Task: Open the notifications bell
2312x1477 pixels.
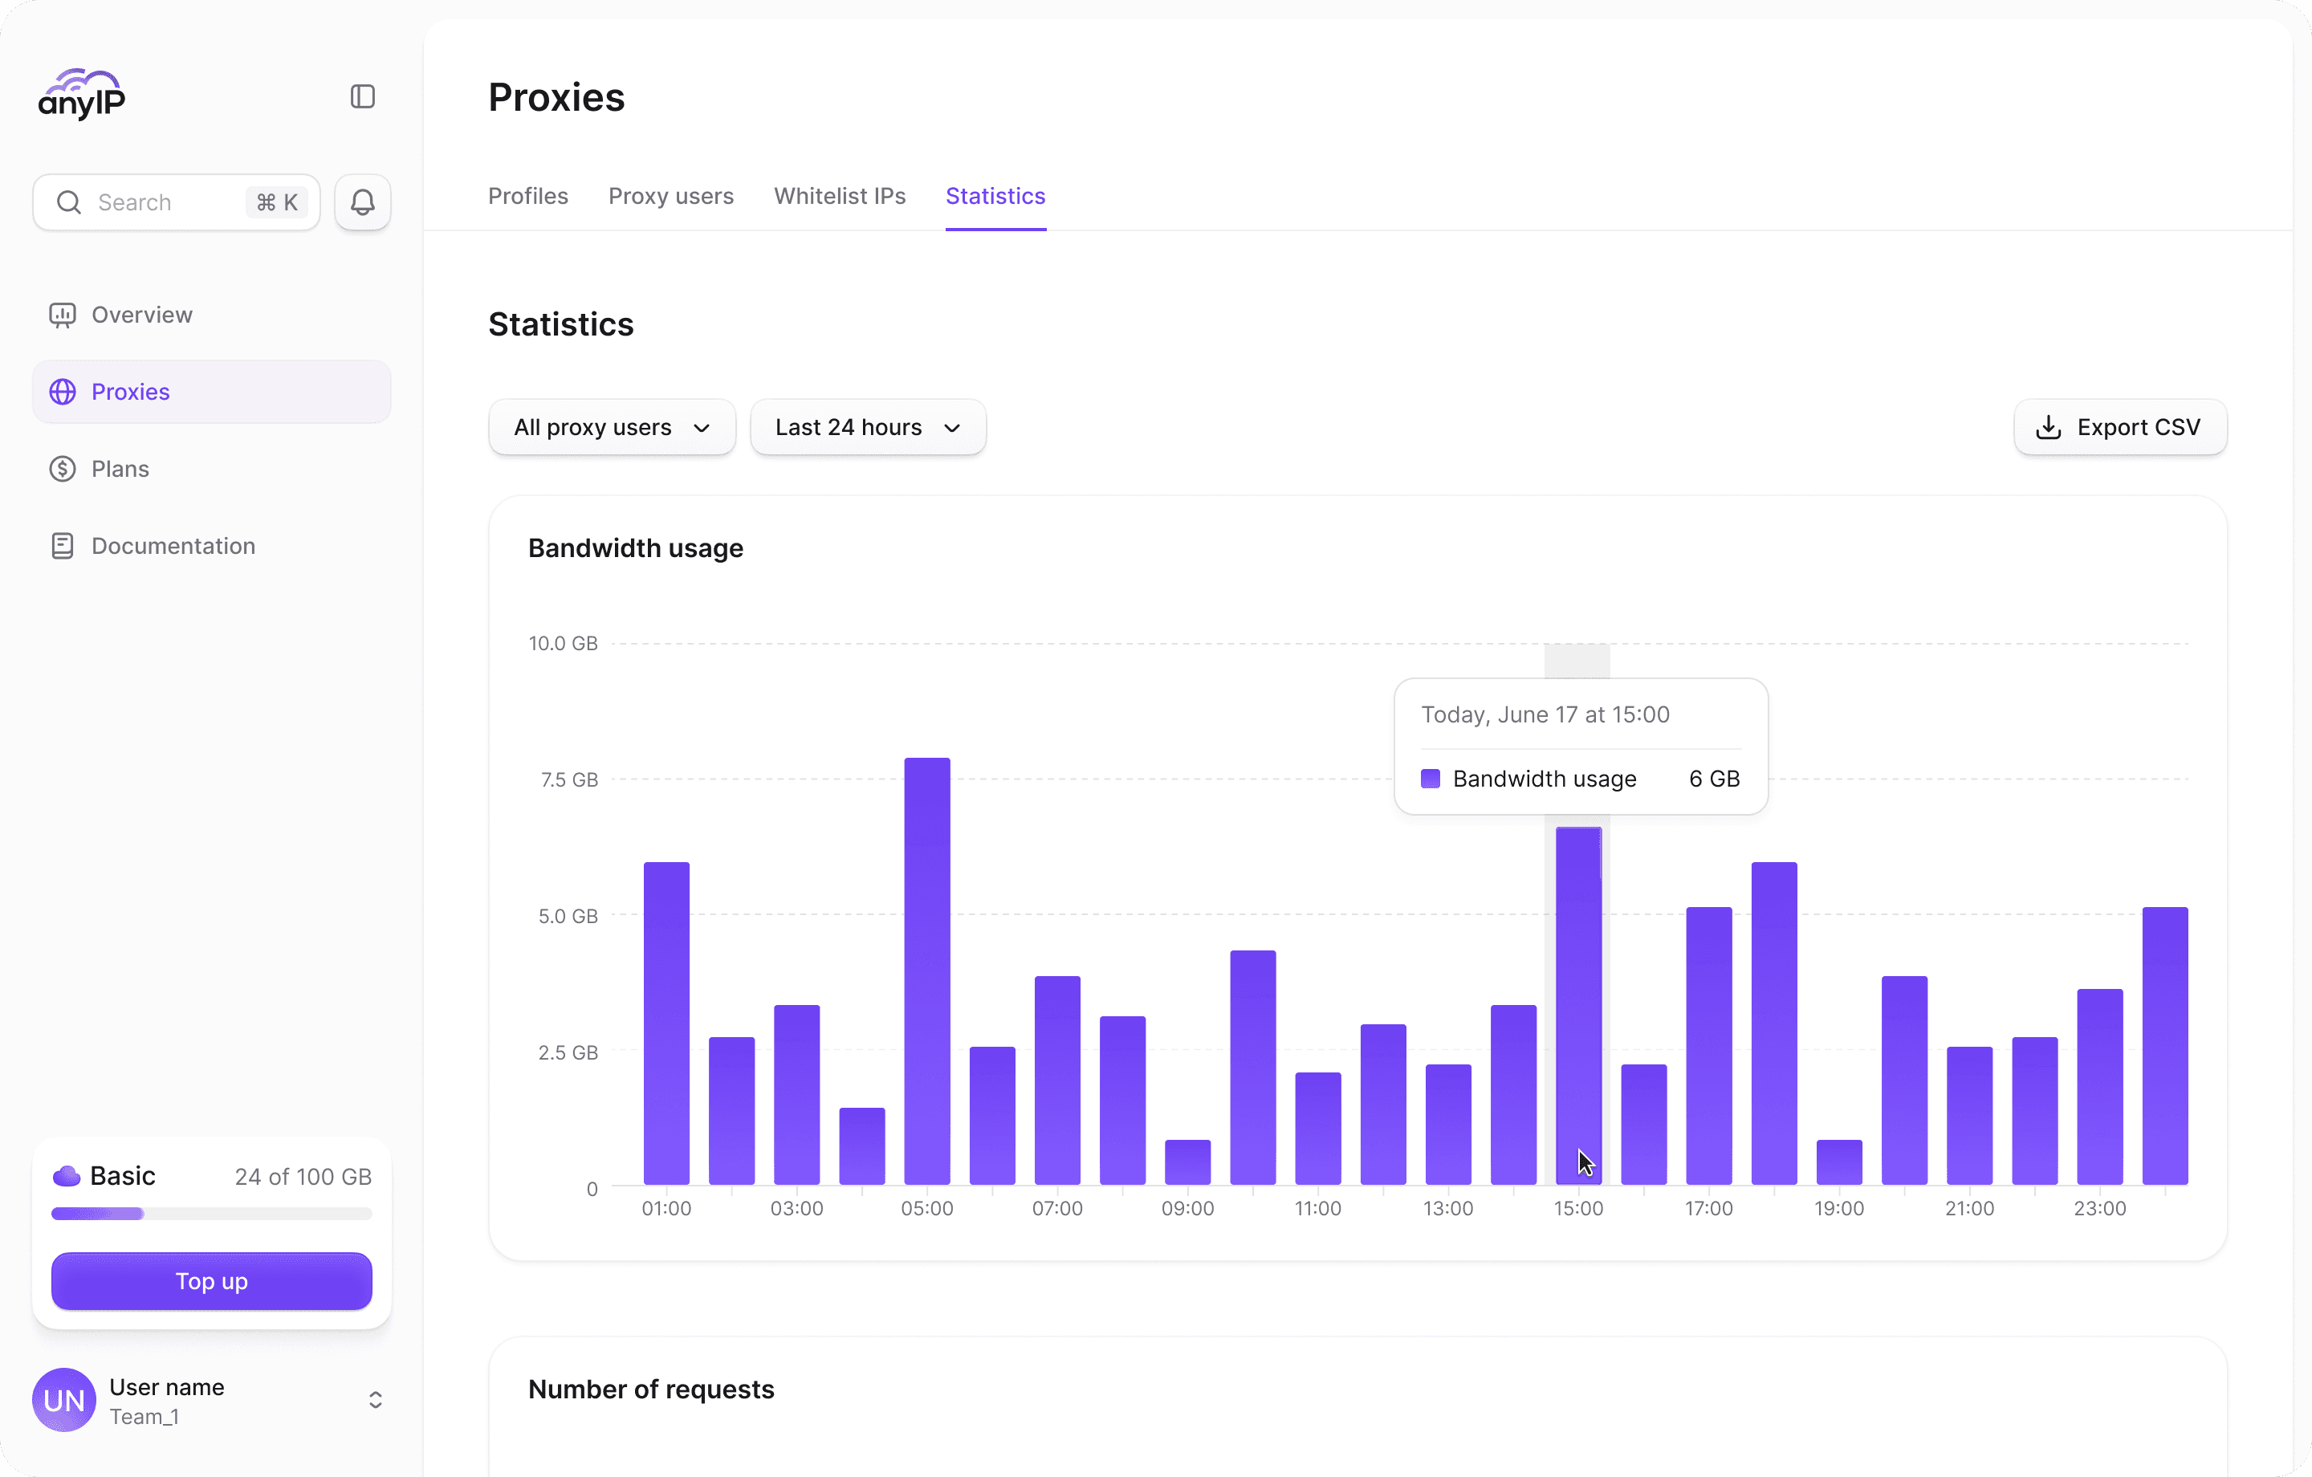Action: click(x=362, y=202)
